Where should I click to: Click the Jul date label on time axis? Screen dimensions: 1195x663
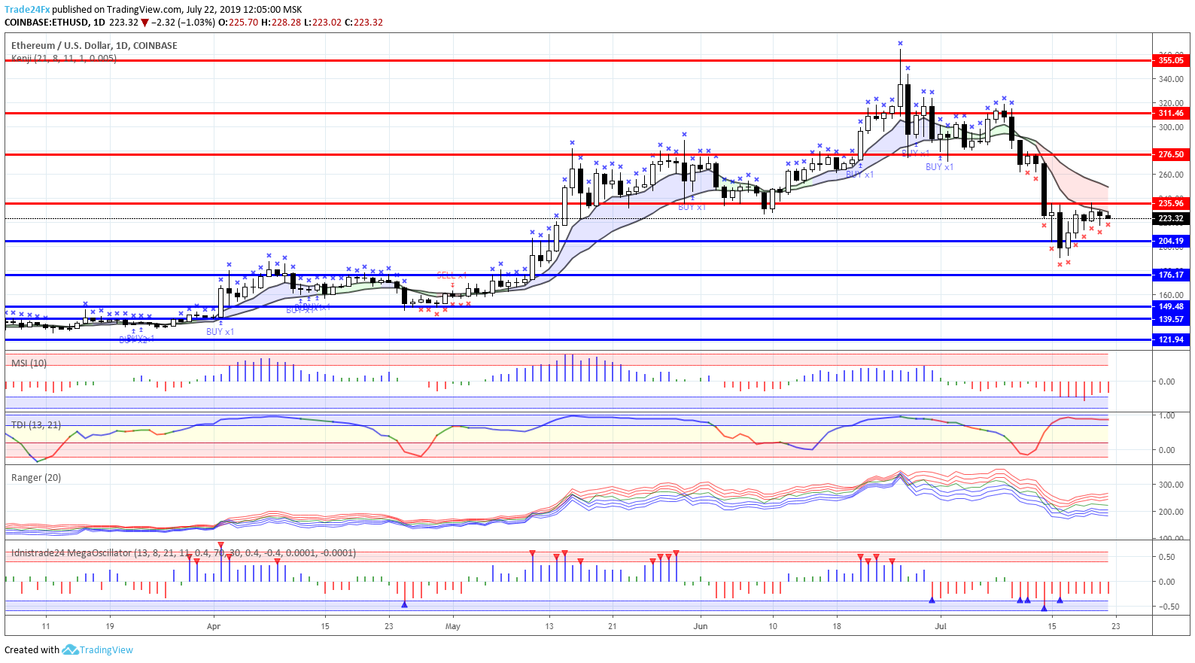pos(941,626)
